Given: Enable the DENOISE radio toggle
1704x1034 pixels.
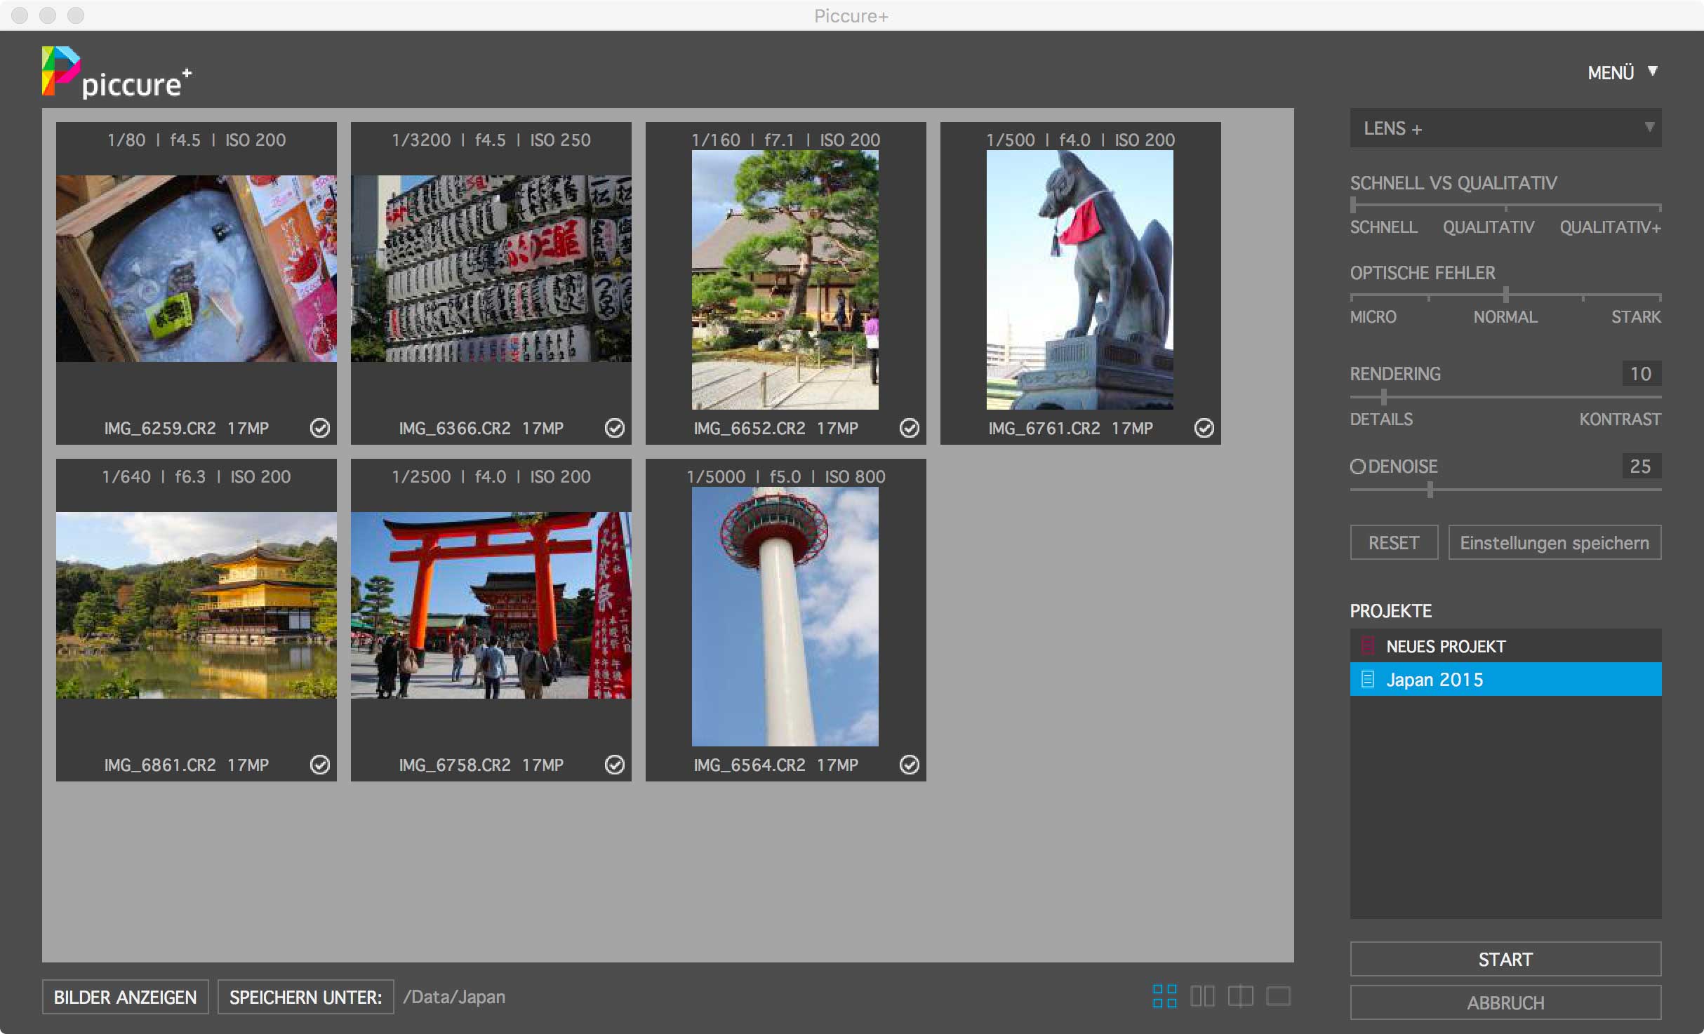Looking at the screenshot, I should [x=1357, y=466].
